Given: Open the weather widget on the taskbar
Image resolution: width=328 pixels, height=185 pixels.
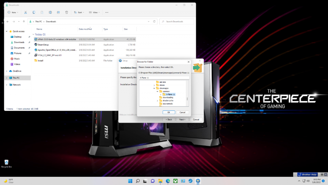Looking at the screenshot, I should tap(9, 181).
